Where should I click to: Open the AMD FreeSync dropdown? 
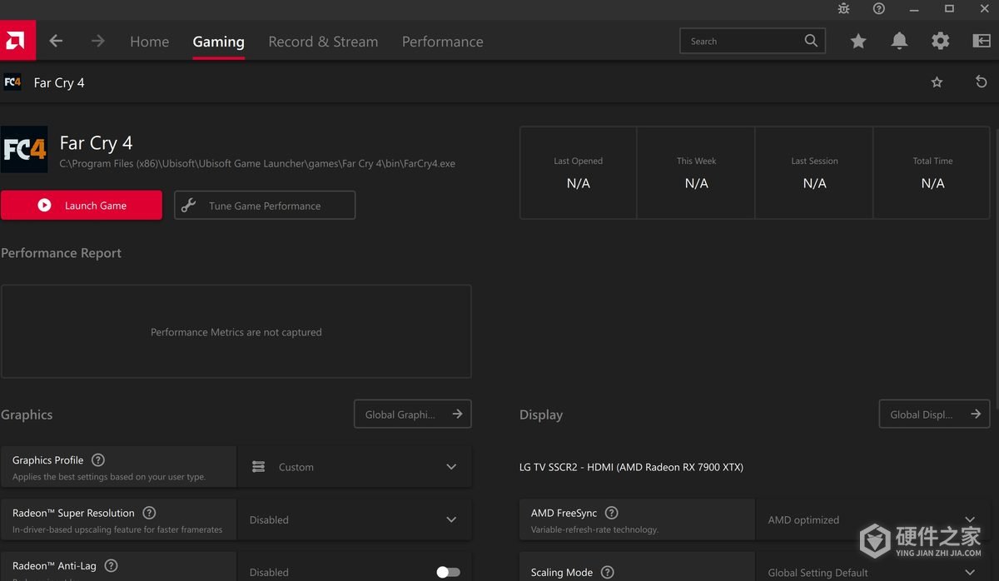coord(873,519)
